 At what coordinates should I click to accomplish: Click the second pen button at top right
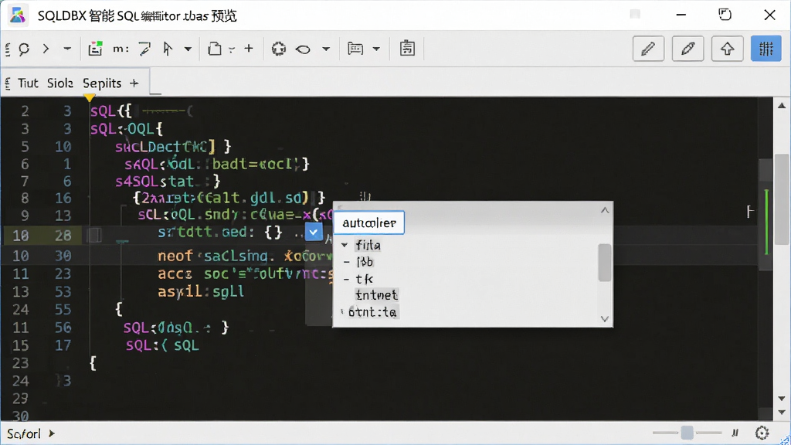687,49
